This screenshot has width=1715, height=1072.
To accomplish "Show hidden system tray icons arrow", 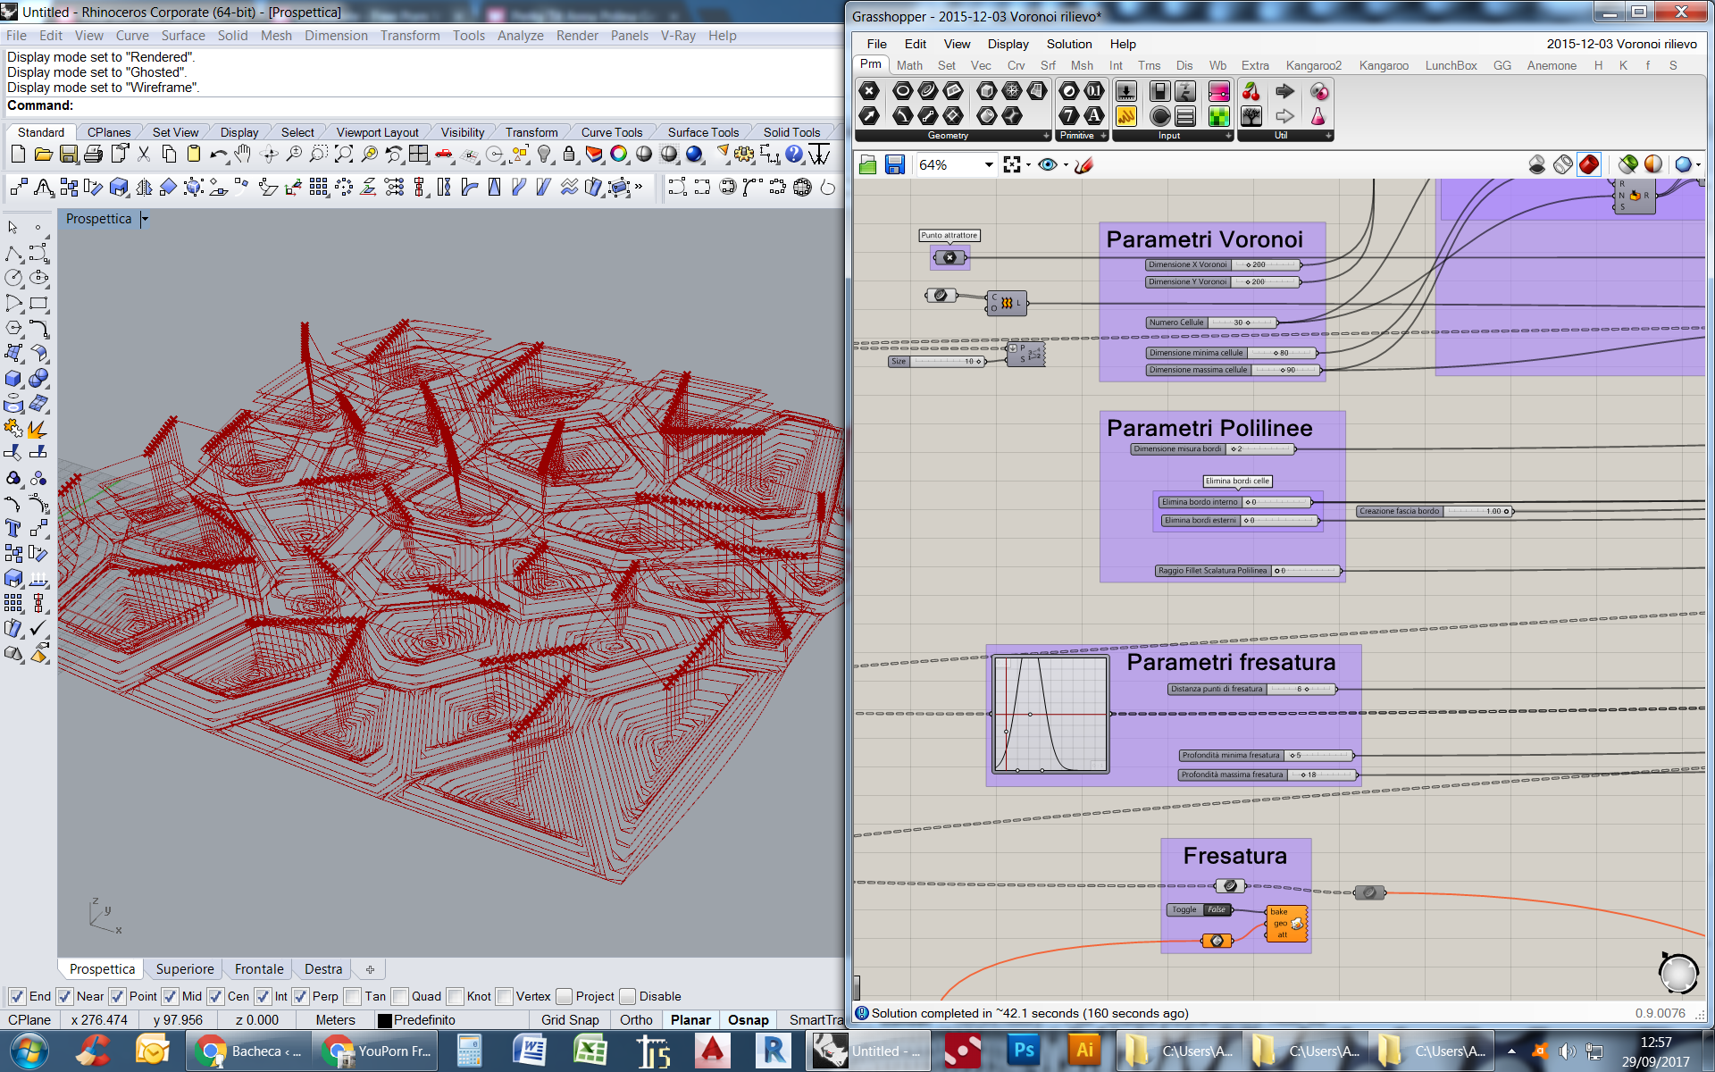I will click(x=1511, y=1051).
